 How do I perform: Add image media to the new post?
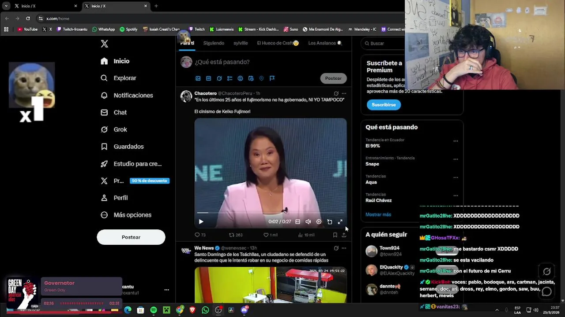tap(198, 78)
